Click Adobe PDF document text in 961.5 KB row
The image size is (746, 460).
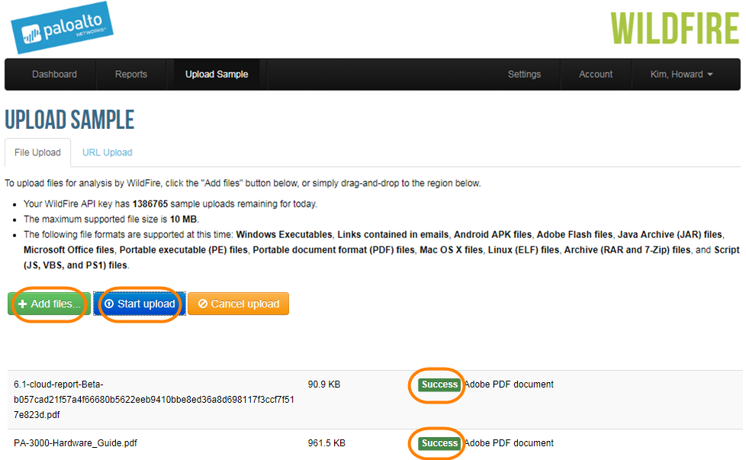509,443
